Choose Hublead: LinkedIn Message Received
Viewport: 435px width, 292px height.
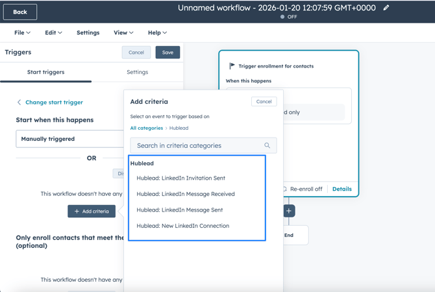pyautogui.click(x=186, y=194)
